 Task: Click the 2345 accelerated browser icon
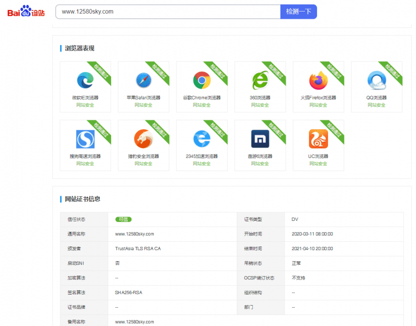point(202,139)
